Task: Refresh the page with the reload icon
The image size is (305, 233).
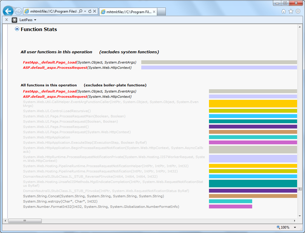Action: click(x=90, y=11)
